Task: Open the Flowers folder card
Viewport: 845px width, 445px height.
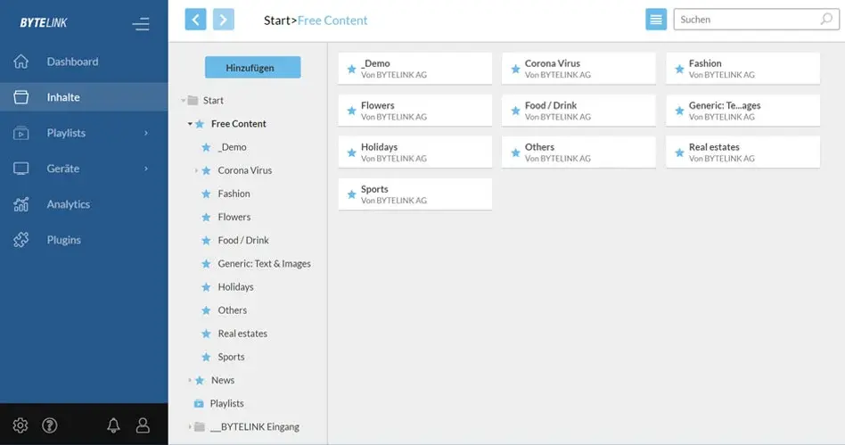Action: [415, 111]
